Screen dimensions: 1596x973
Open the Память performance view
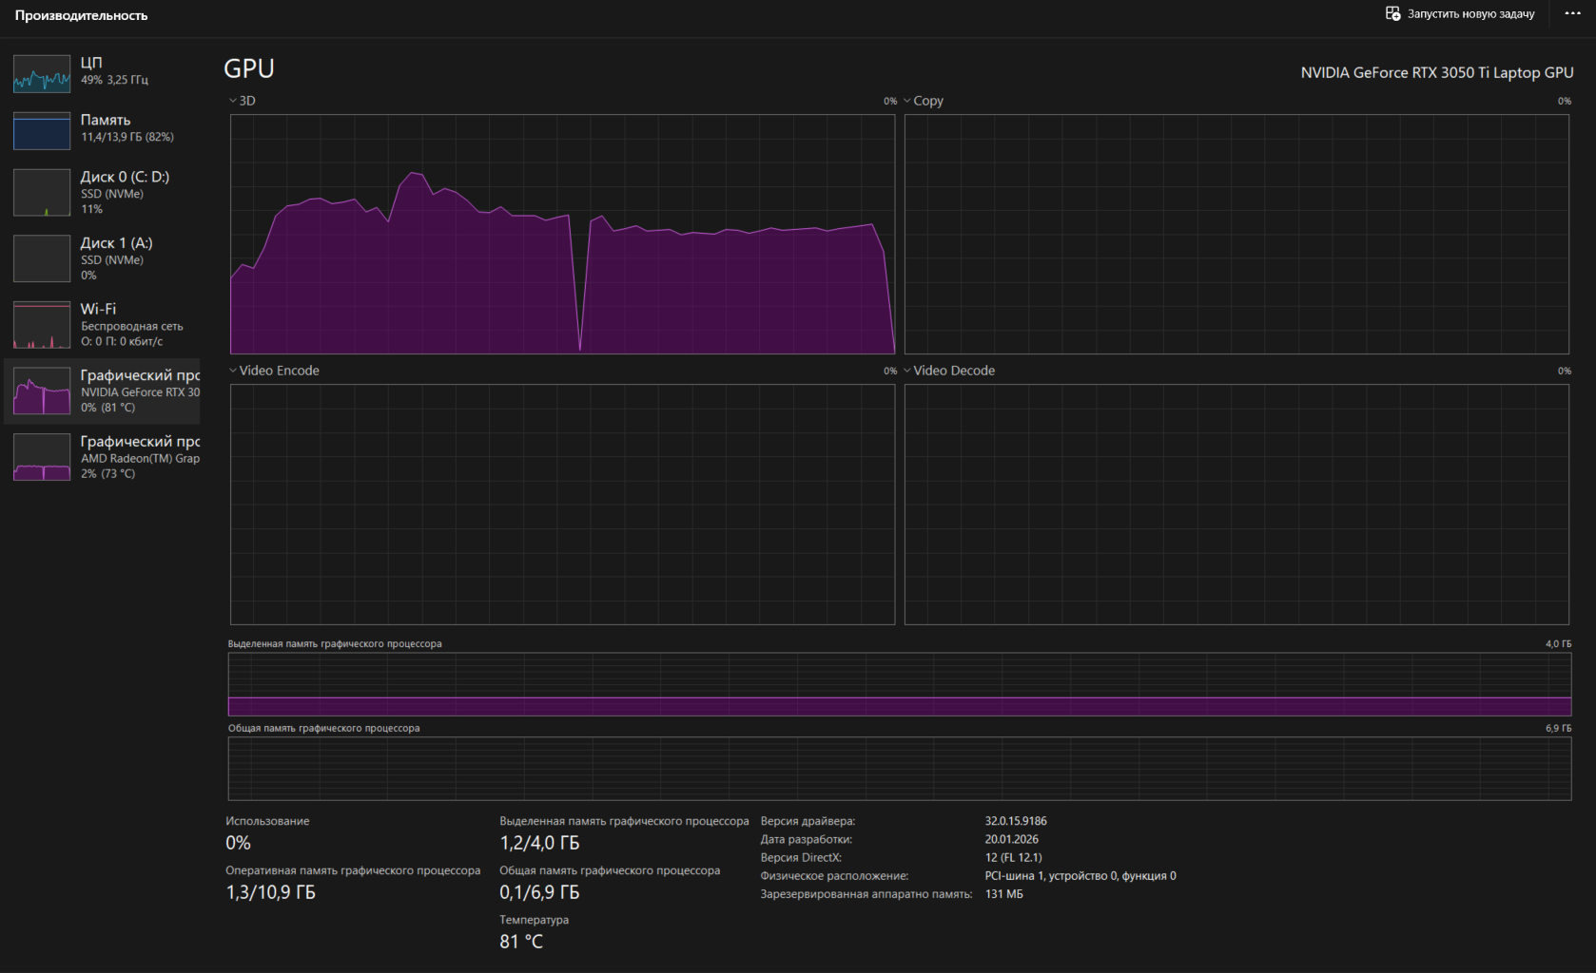tap(103, 129)
